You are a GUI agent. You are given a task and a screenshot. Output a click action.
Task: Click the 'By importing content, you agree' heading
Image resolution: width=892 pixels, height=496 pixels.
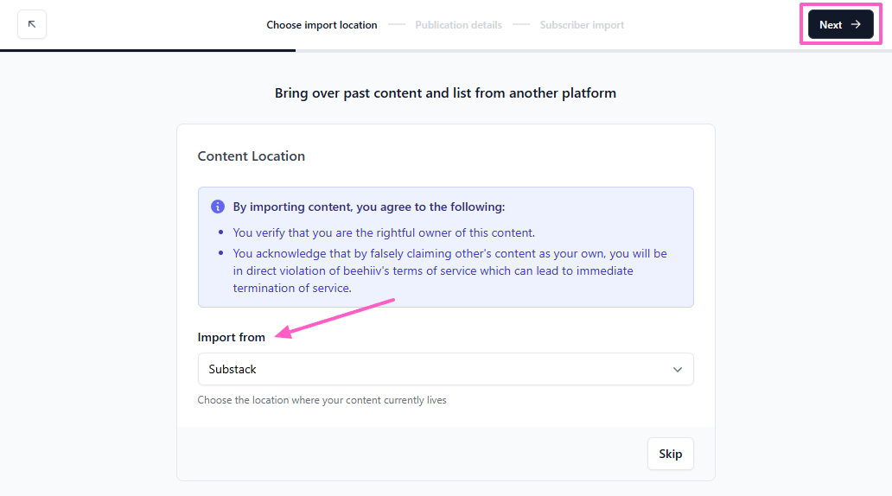pyautogui.click(x=368, y=207)
